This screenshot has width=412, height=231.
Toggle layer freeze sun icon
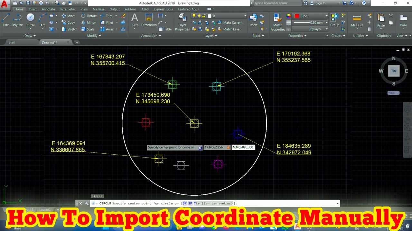tap(199, 16)
